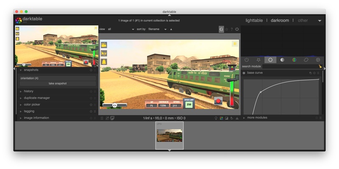Screen dimensions: 339x169
Task: Click the take snapshot button
Action: 58,83
